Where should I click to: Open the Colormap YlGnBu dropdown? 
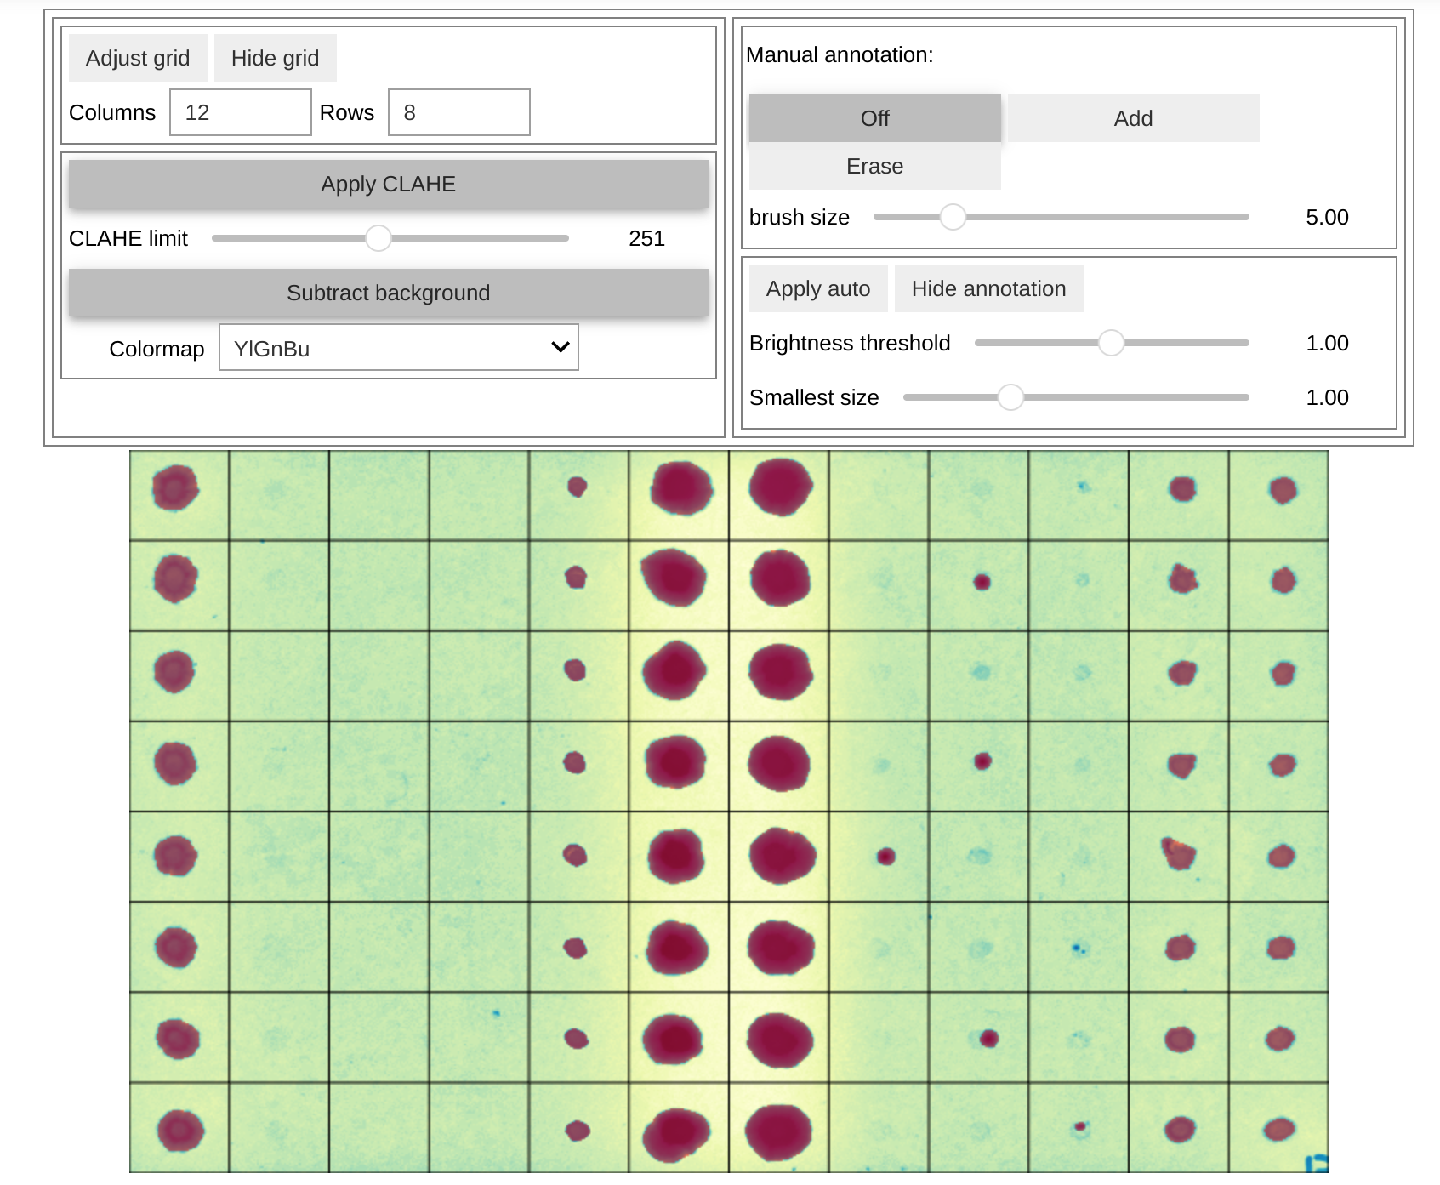pos(398,348)
